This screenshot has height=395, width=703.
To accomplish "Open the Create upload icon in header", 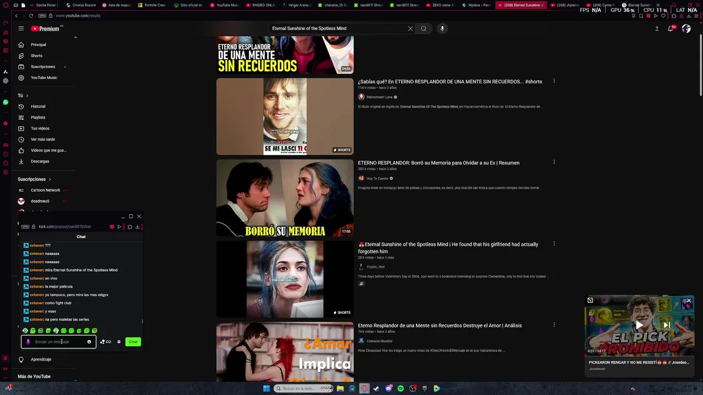I will pyautogui.click(x=657, y=29).
